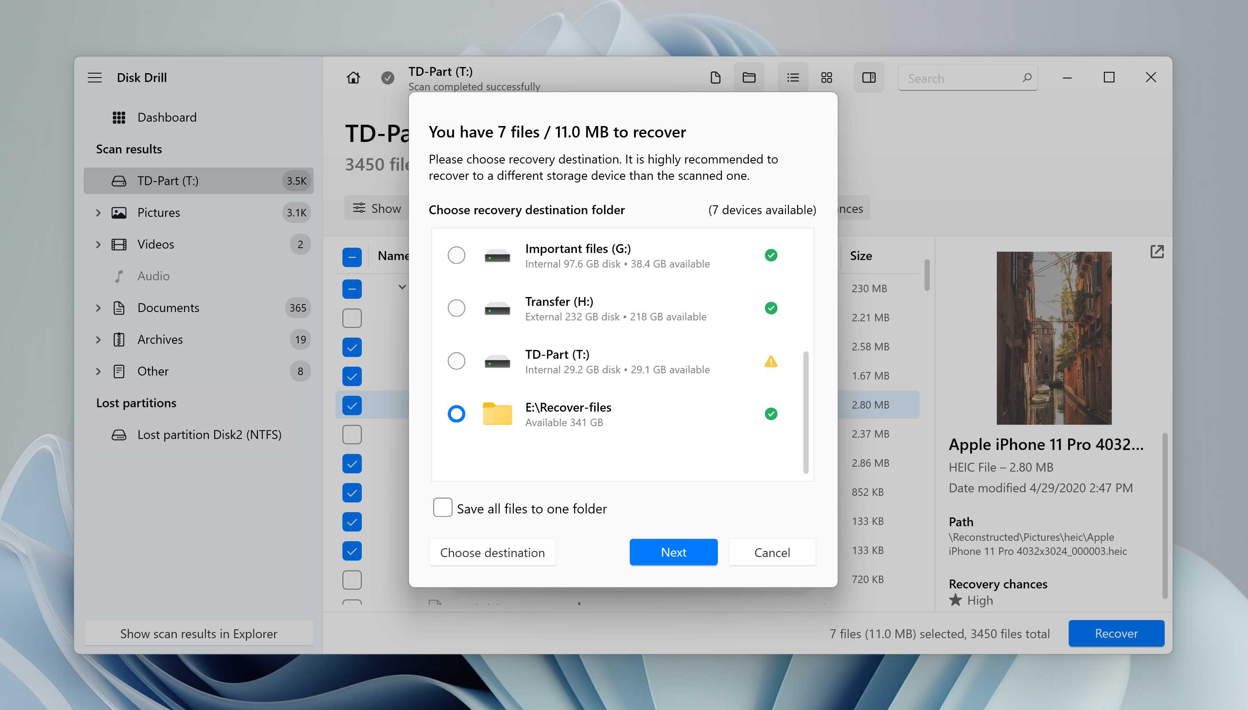Expand Documents category in scan results
The height and width of the screenshot is (710, 1248).
coord(98,307)
